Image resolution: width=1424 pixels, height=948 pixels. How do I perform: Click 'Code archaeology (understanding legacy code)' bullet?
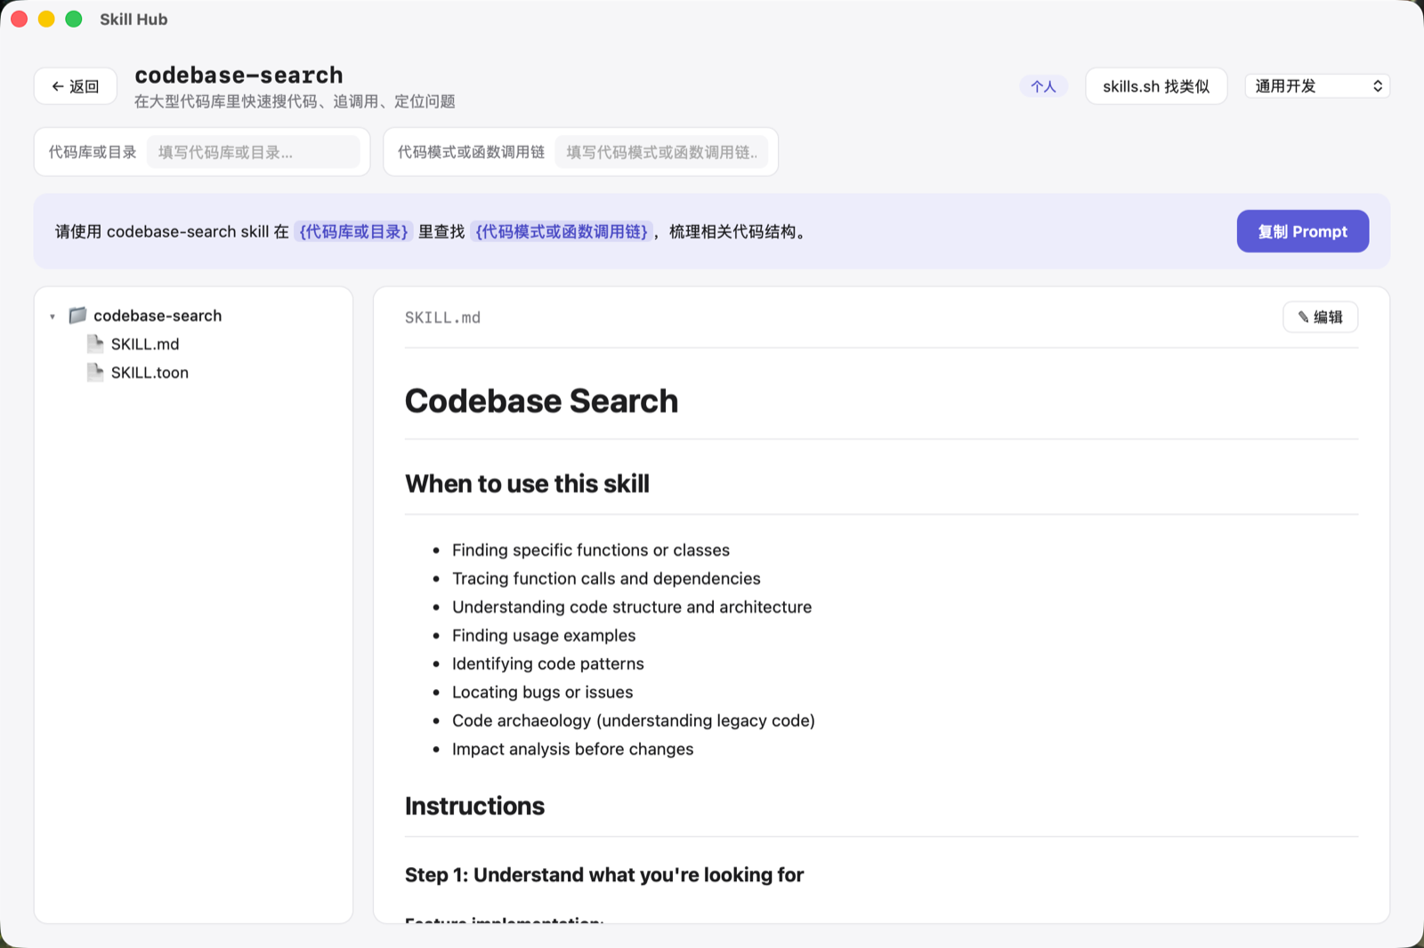[634, 721]
